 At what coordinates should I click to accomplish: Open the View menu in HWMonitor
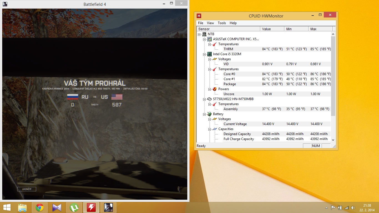coord(211,23)
